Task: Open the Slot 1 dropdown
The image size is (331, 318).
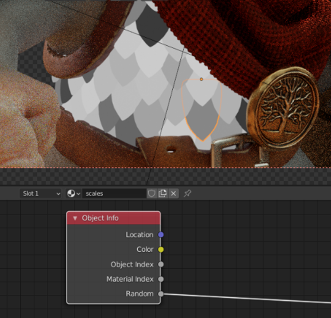Action: pos(41,194)
